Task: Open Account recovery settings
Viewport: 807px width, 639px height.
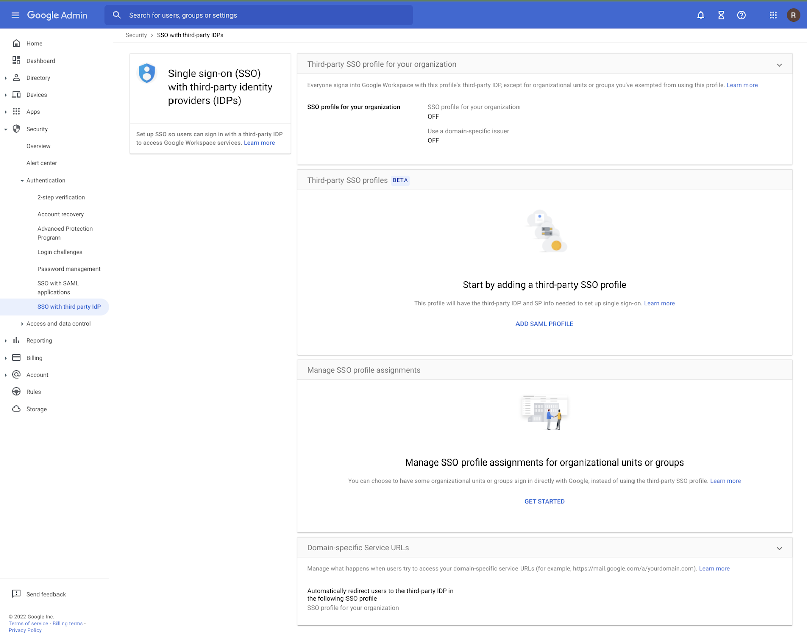Action: pos(61,215)
